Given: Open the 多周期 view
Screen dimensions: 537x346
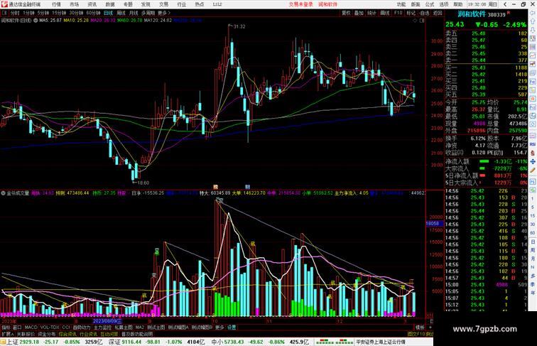Looking at the screenshot, I should click(x=148, y=13).
